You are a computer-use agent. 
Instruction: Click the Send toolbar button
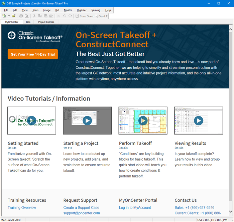(100, 16)
